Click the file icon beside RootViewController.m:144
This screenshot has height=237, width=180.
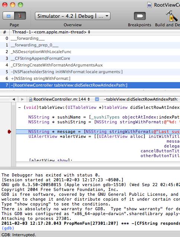pyautogui.click(x=30, y=99)
